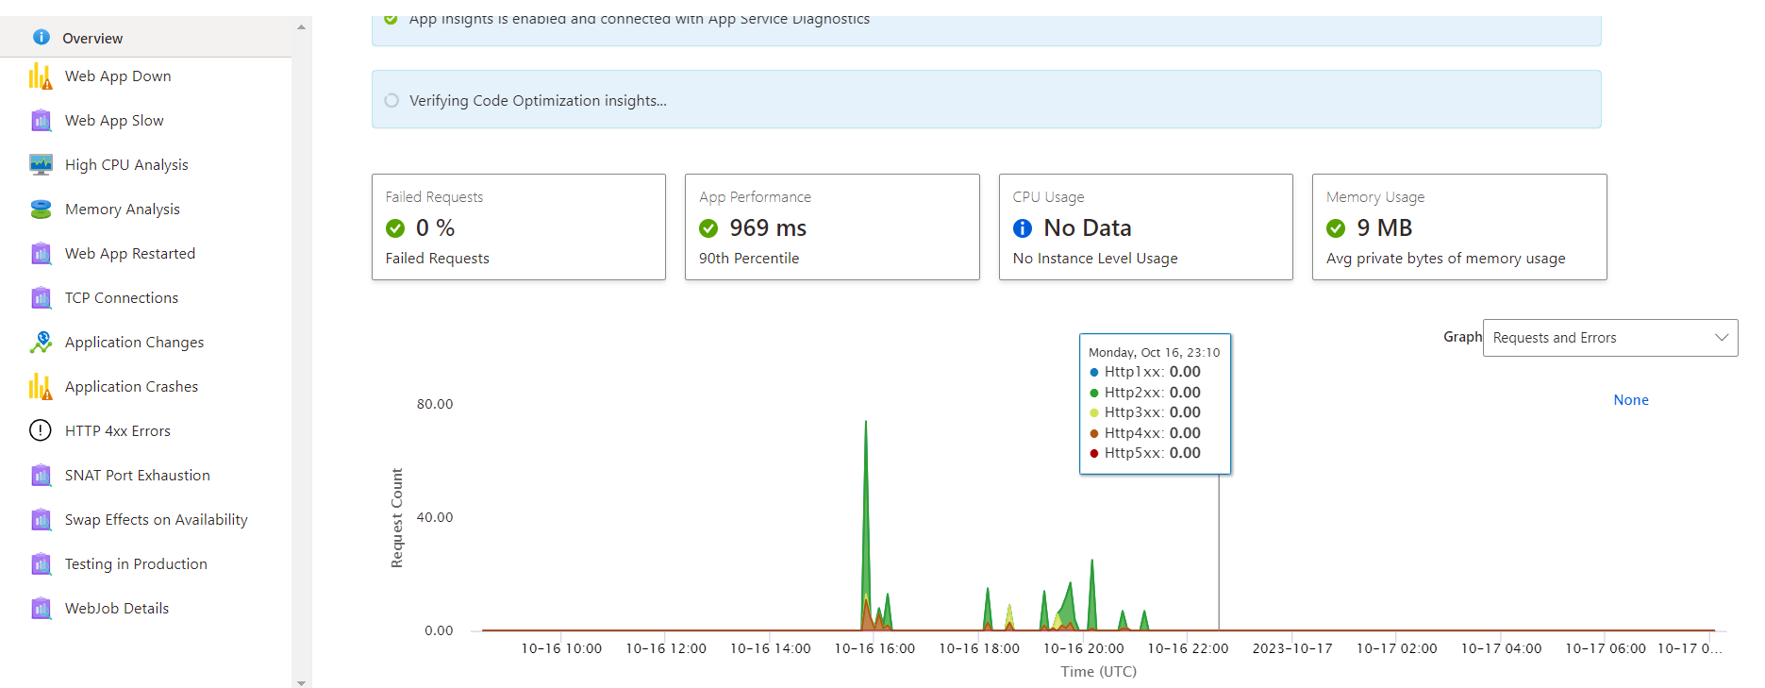
Task: Click the Verifying Code Optimization insights banner
Action: coord(986,99)
